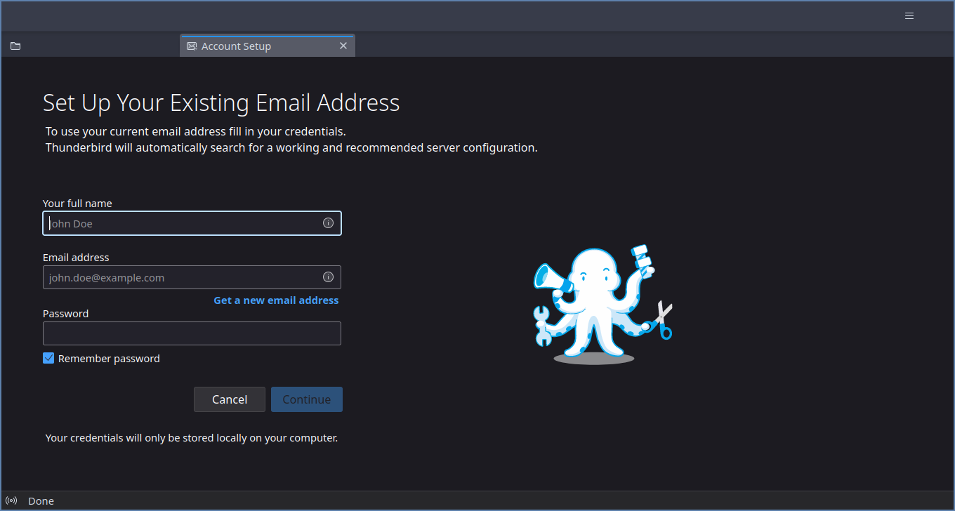The image size is (955, 511).
Task: Click the octopus mascot illustration
Action: click(x=602, y=305)
